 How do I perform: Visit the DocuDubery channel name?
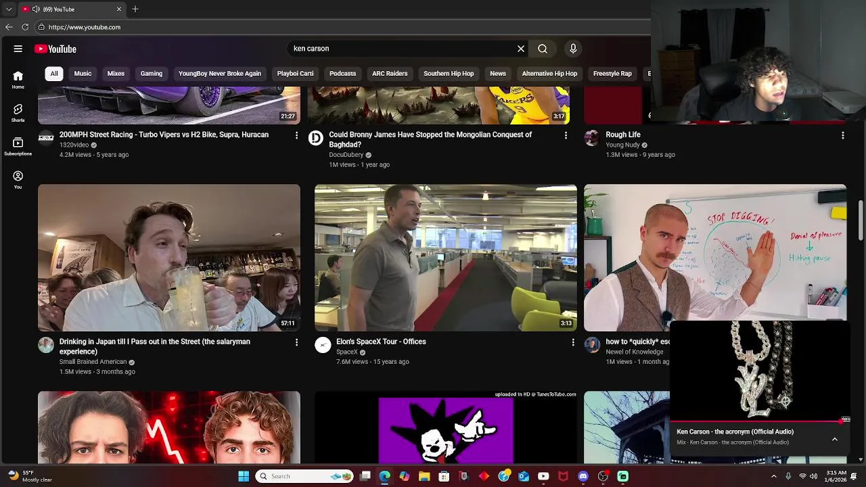click(x=346, y=155)
